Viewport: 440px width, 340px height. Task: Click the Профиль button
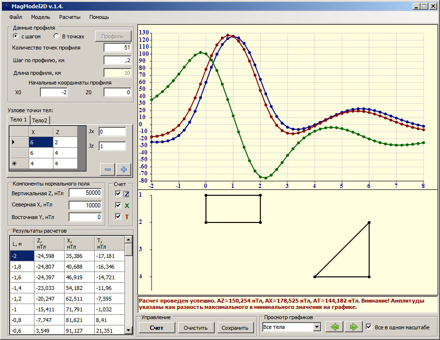(113, 36)
